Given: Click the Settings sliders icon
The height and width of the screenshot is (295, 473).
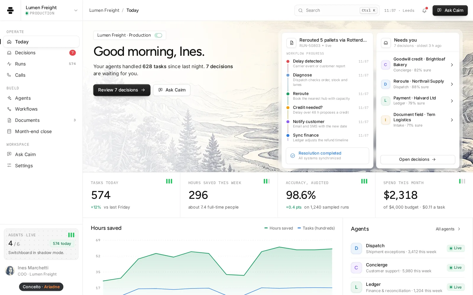Looking at the screenshot, I should [9, 165].
